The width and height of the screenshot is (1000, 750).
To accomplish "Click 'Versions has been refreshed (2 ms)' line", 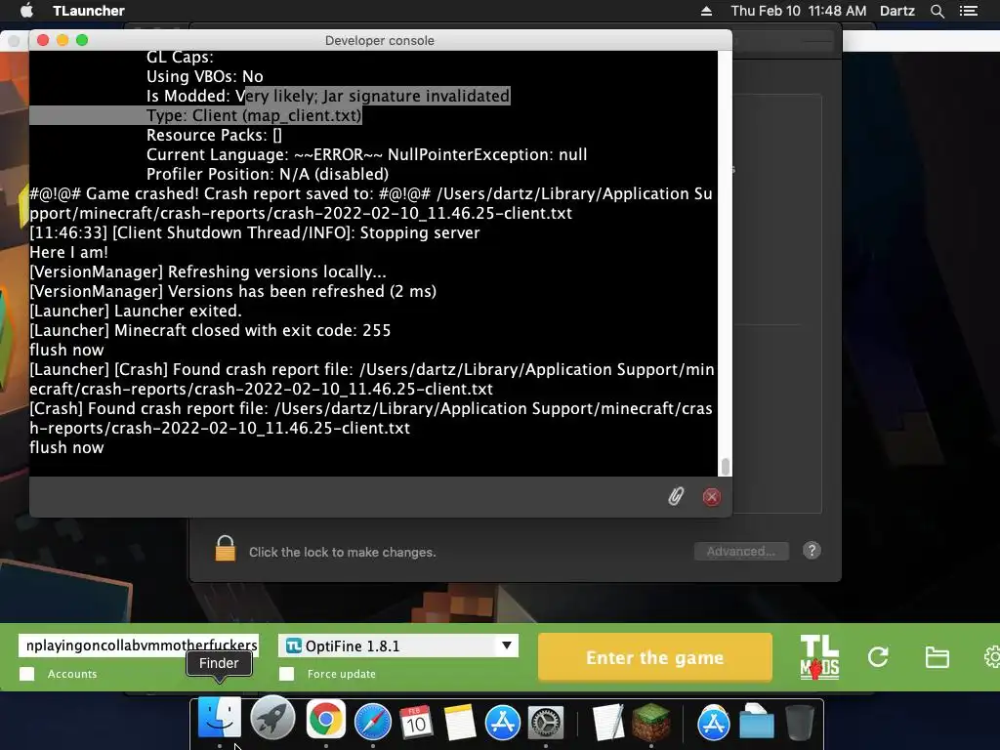I will click(x=232, y=291).
